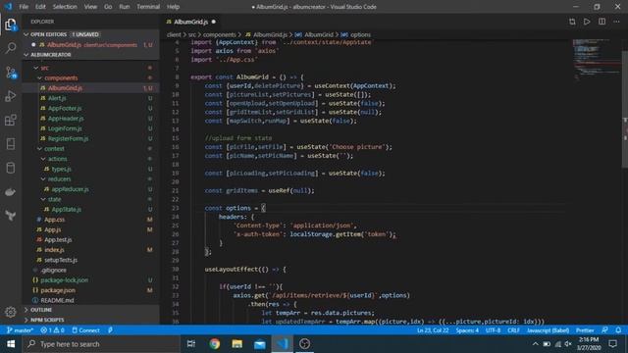The height and width of the screenshot is (353, 628).
Task: Open the OBS Studio taskbar icon
Action: click(x=305, y=344)
